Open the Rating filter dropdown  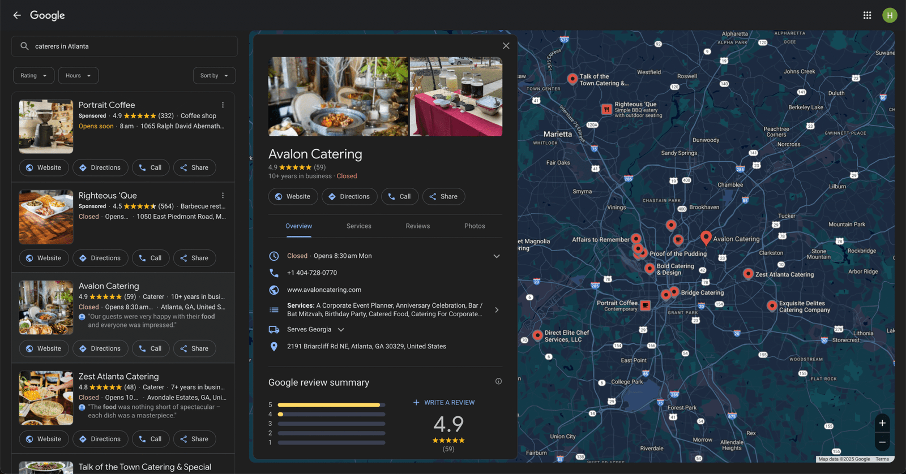(34, 76)
